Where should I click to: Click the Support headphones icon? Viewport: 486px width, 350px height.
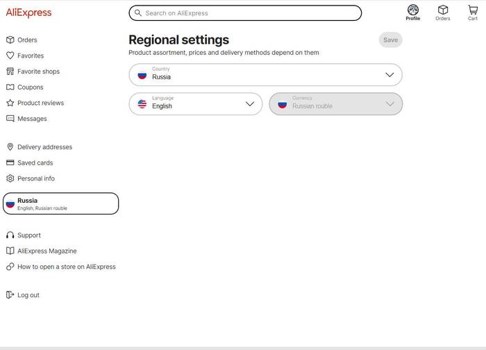[10, 235]
